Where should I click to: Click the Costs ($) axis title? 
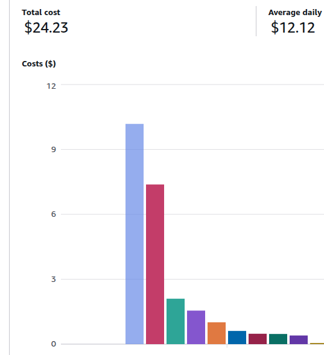(x=39, y=64)
